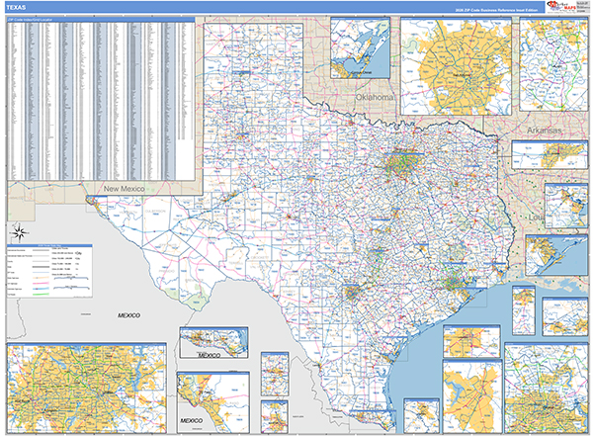Open the map legend box title bar
This screenshot has height=436, width=593.
(49, 245)
